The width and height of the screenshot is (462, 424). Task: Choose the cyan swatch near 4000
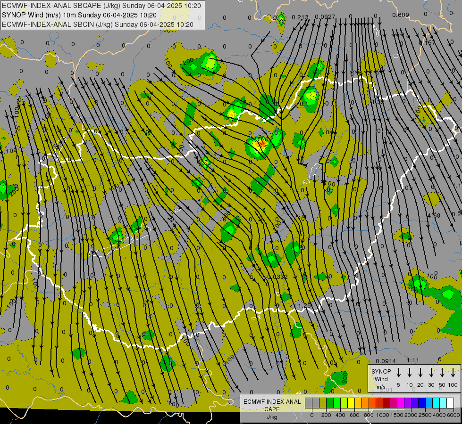[x=436, y=403]
